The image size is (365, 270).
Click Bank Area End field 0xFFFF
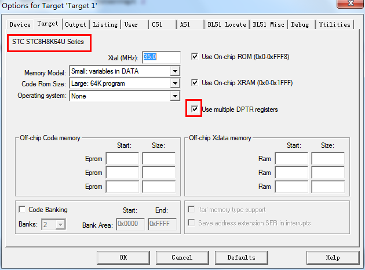[x=162, y=224]
